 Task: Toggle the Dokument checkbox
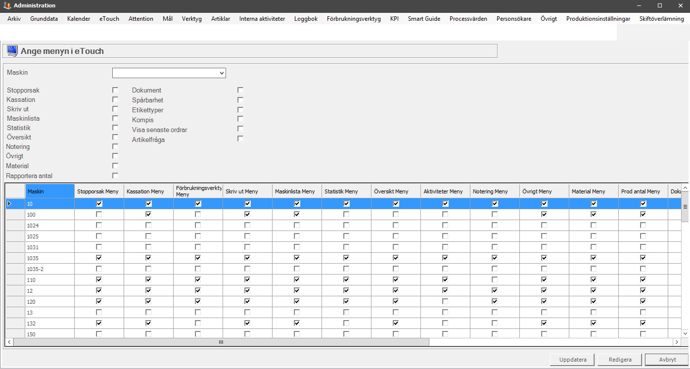coord(240,90)
